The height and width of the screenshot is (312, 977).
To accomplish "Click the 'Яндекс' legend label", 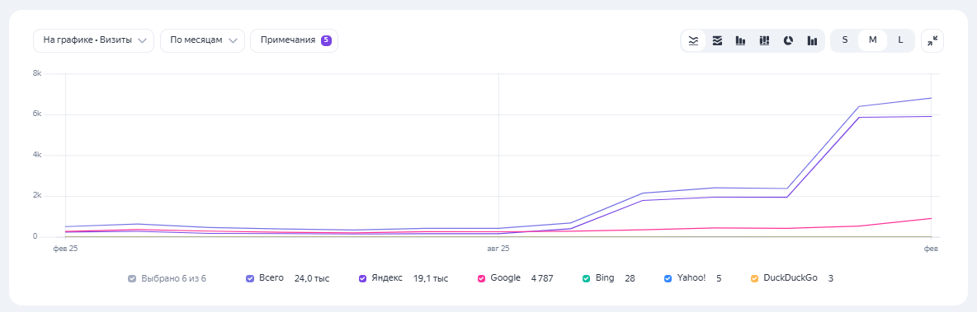I will (x=387, y=277).
